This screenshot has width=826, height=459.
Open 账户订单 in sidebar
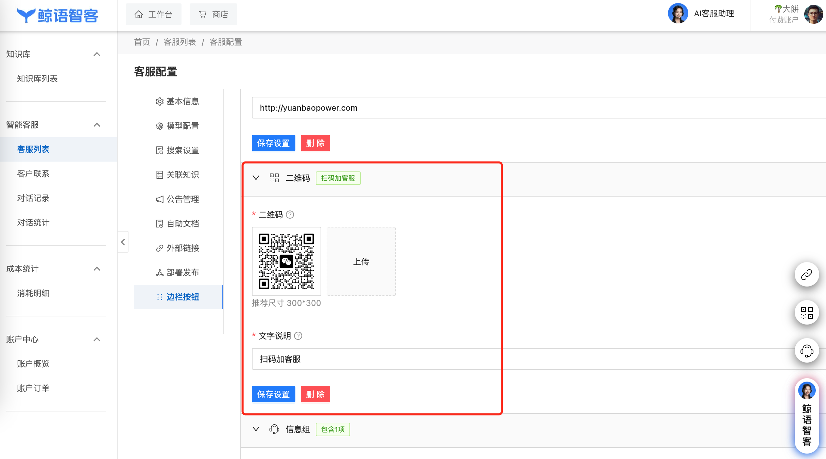[33, 388]
